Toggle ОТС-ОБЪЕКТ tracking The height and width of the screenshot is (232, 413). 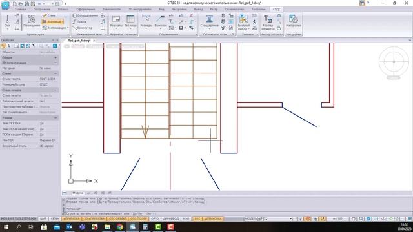(x=117, y=218)
